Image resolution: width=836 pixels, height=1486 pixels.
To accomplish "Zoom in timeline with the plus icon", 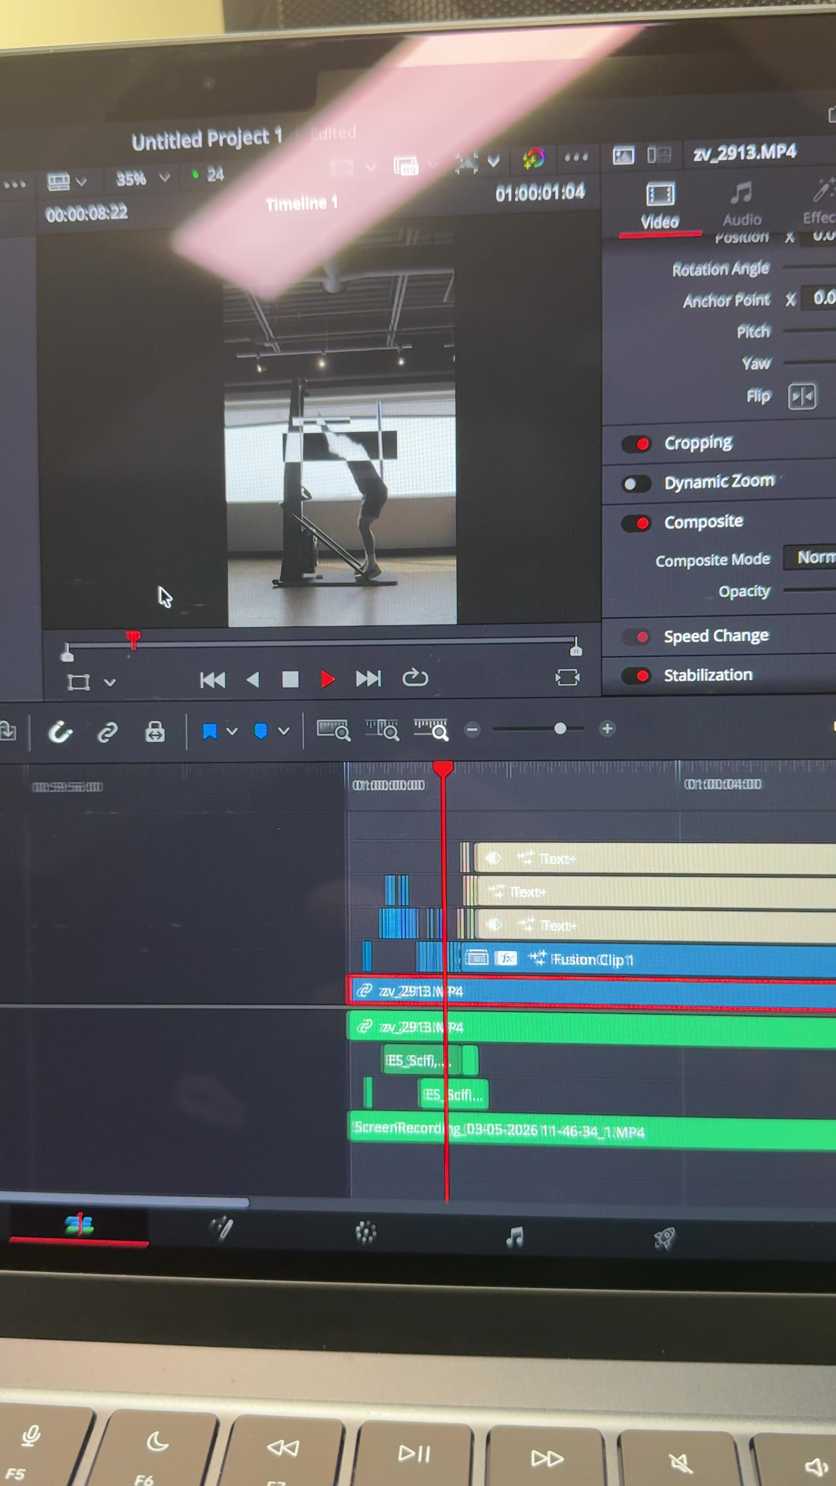I will [x=607, y=729].
